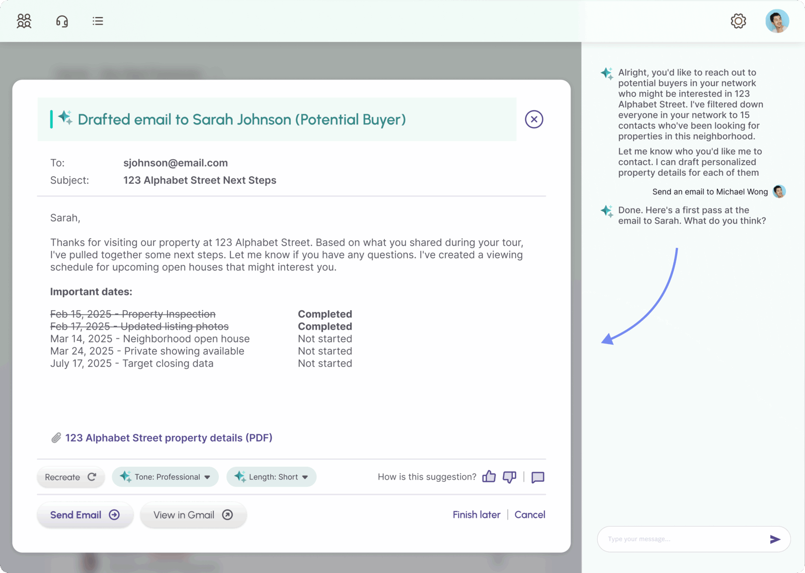Expand the Length: Short dropdown
The width and height of the screenshot is (805, 573).
click(x=271, y=477)
